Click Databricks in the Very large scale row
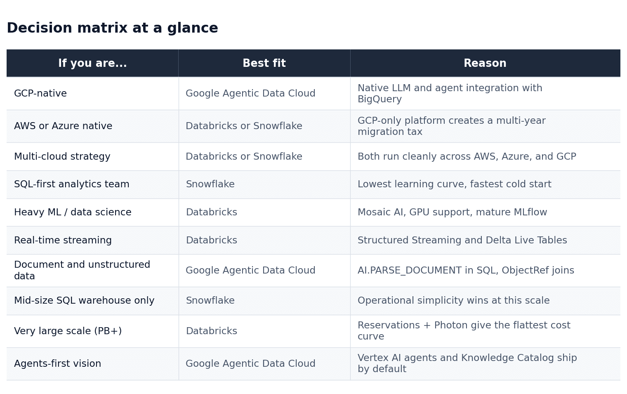 pyautogui.click(x=211, y=331)
